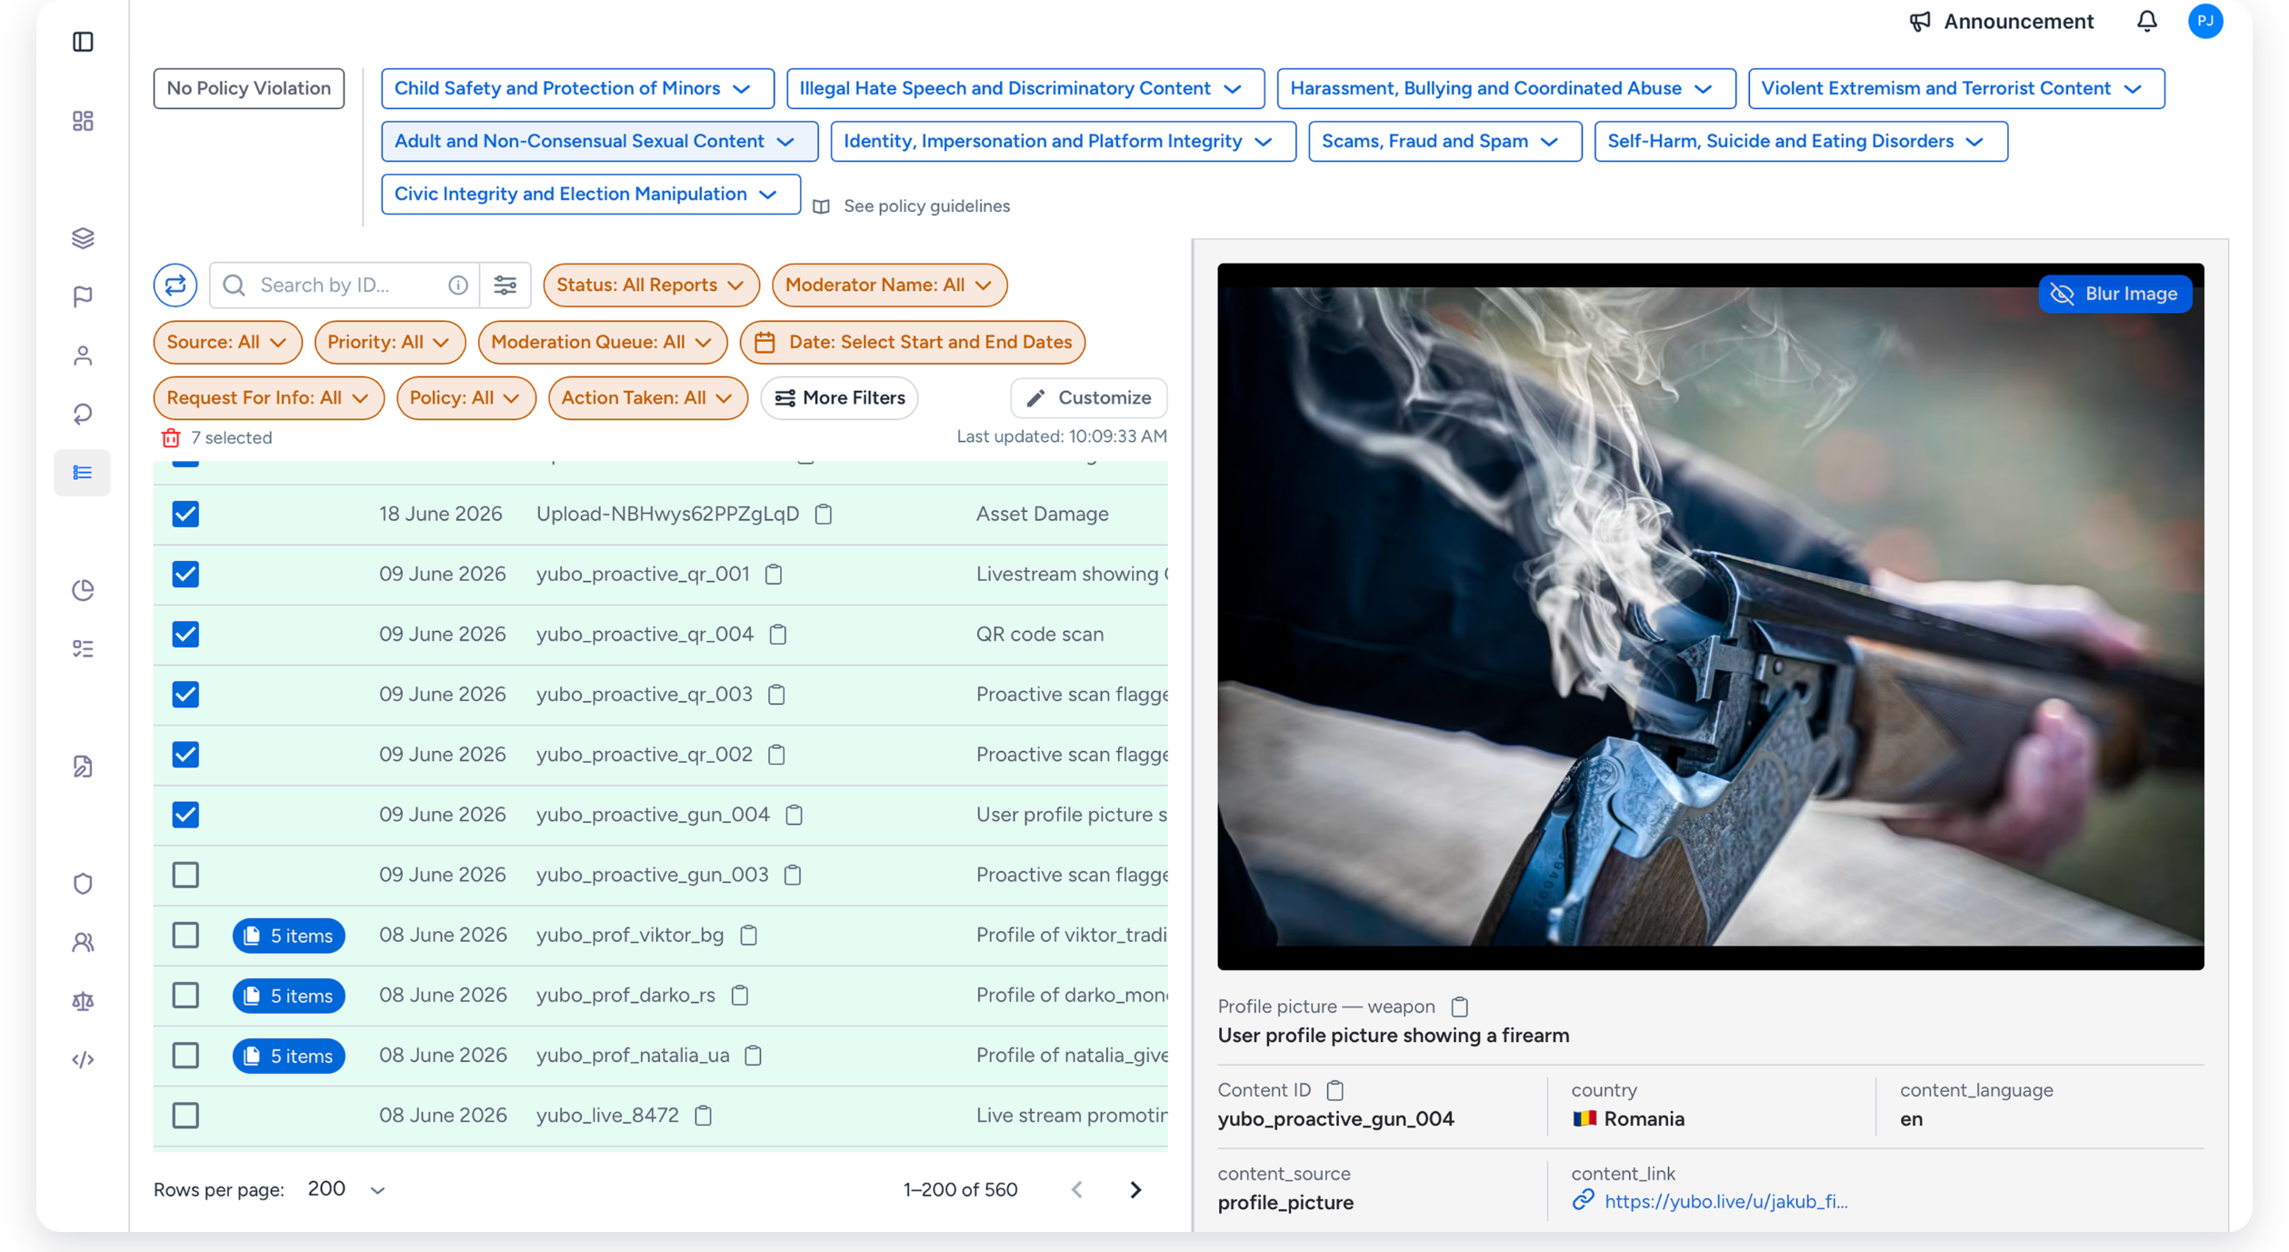The image size is (2289, 1252).
Task: Open the user profile icon in sidebar
Action: pyautogui.click(x=83, y=356)
